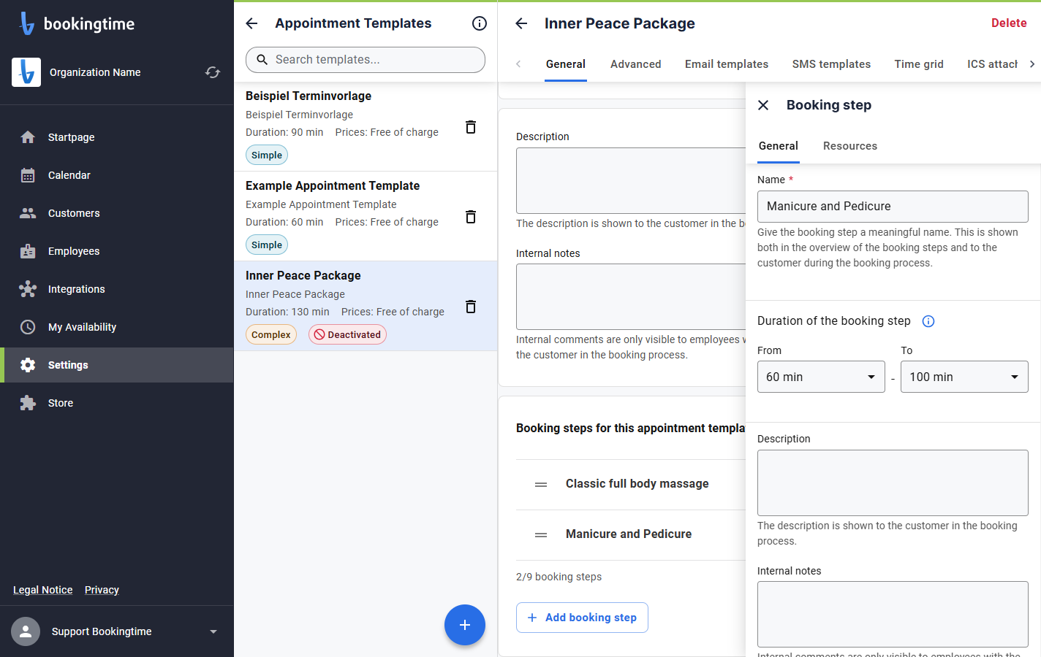Click the blue plus floating add button
The width and height of the screenshot is (1041, 657).
(465, 625)
